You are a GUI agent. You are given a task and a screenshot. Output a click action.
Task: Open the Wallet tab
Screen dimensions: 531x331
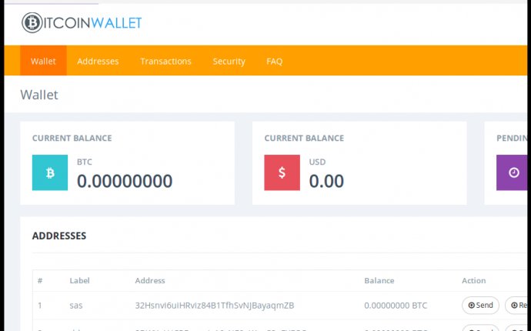tap(43, 61)
